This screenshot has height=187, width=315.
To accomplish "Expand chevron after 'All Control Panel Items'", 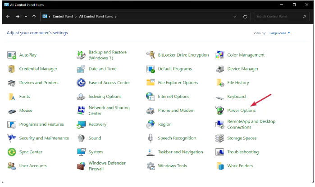I will pyautogui.click(x=116, y=17).
